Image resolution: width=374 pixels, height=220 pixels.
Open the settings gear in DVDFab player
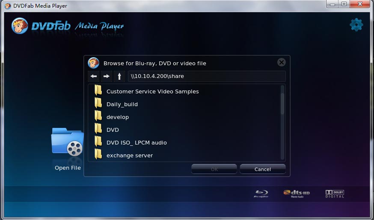(x=356, y=25)
